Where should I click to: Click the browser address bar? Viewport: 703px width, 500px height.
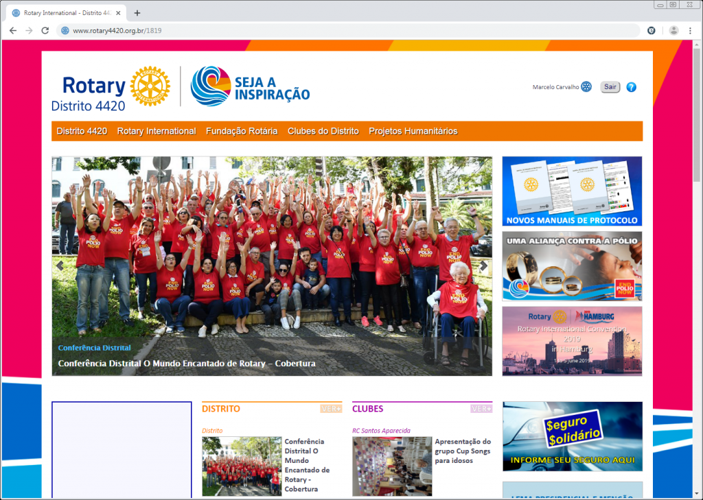point(343,31)
